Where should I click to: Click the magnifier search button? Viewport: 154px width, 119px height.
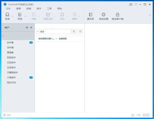pos(74,32)
